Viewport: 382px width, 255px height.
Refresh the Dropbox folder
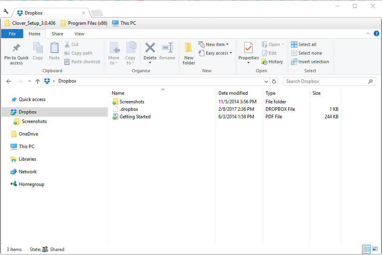pos(274,81)
